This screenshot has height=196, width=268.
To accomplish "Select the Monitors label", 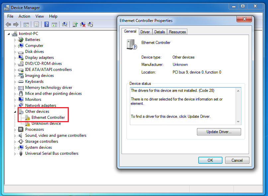I will click(x=33, y=99).
